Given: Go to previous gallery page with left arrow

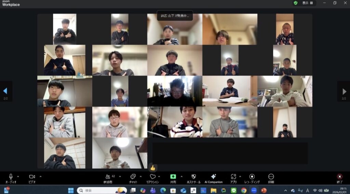Looking at the screenshot, I should click(5, 91).
